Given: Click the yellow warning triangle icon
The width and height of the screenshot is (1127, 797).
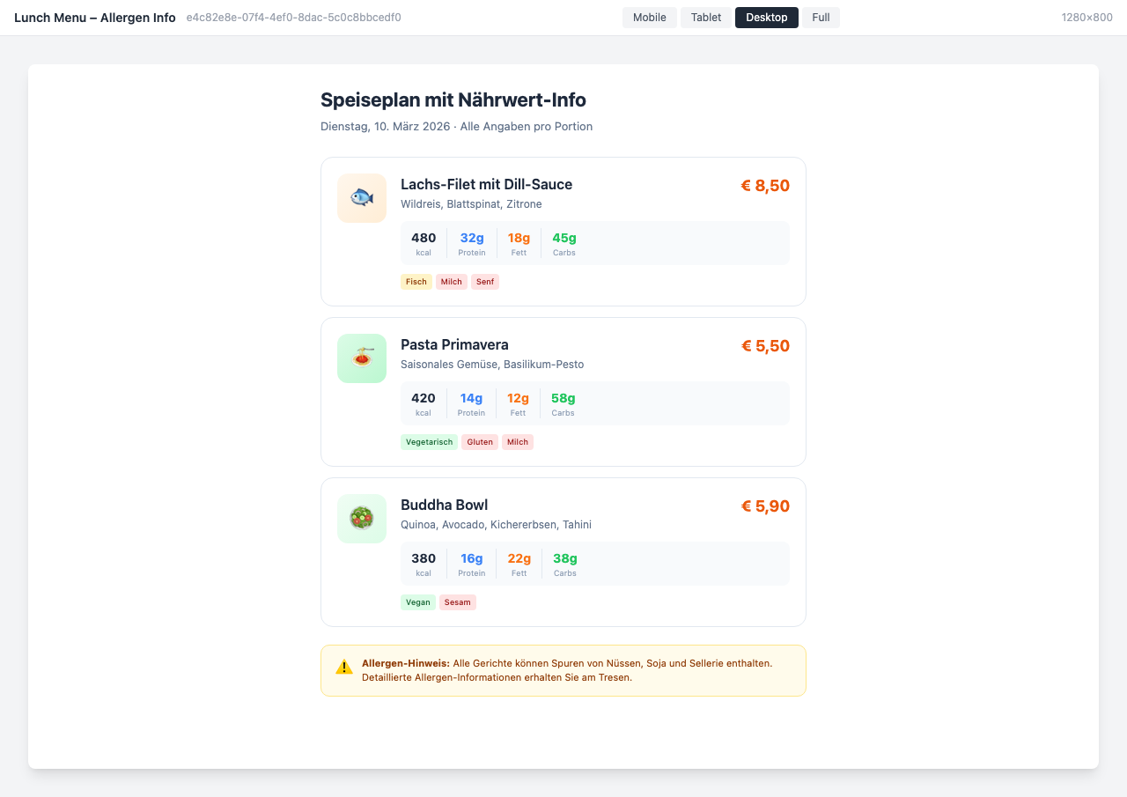Looking at the screenshot, I should point(344,667).
